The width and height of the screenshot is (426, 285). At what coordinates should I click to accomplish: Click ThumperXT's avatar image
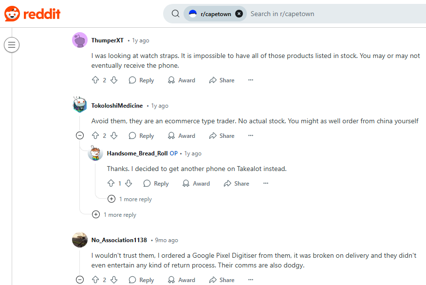click(80, 40)
